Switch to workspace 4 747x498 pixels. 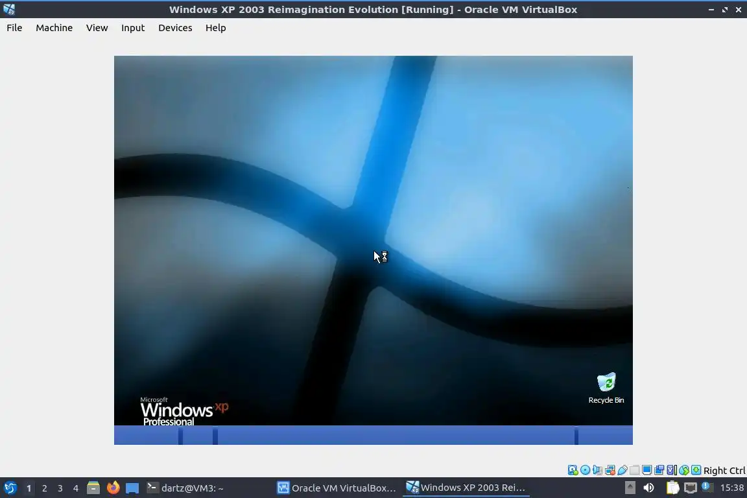click(x=75, y=488)
